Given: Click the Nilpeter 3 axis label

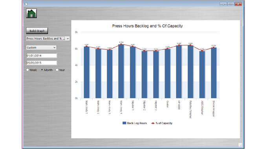Looking at the screenshot, I should 156,105.
